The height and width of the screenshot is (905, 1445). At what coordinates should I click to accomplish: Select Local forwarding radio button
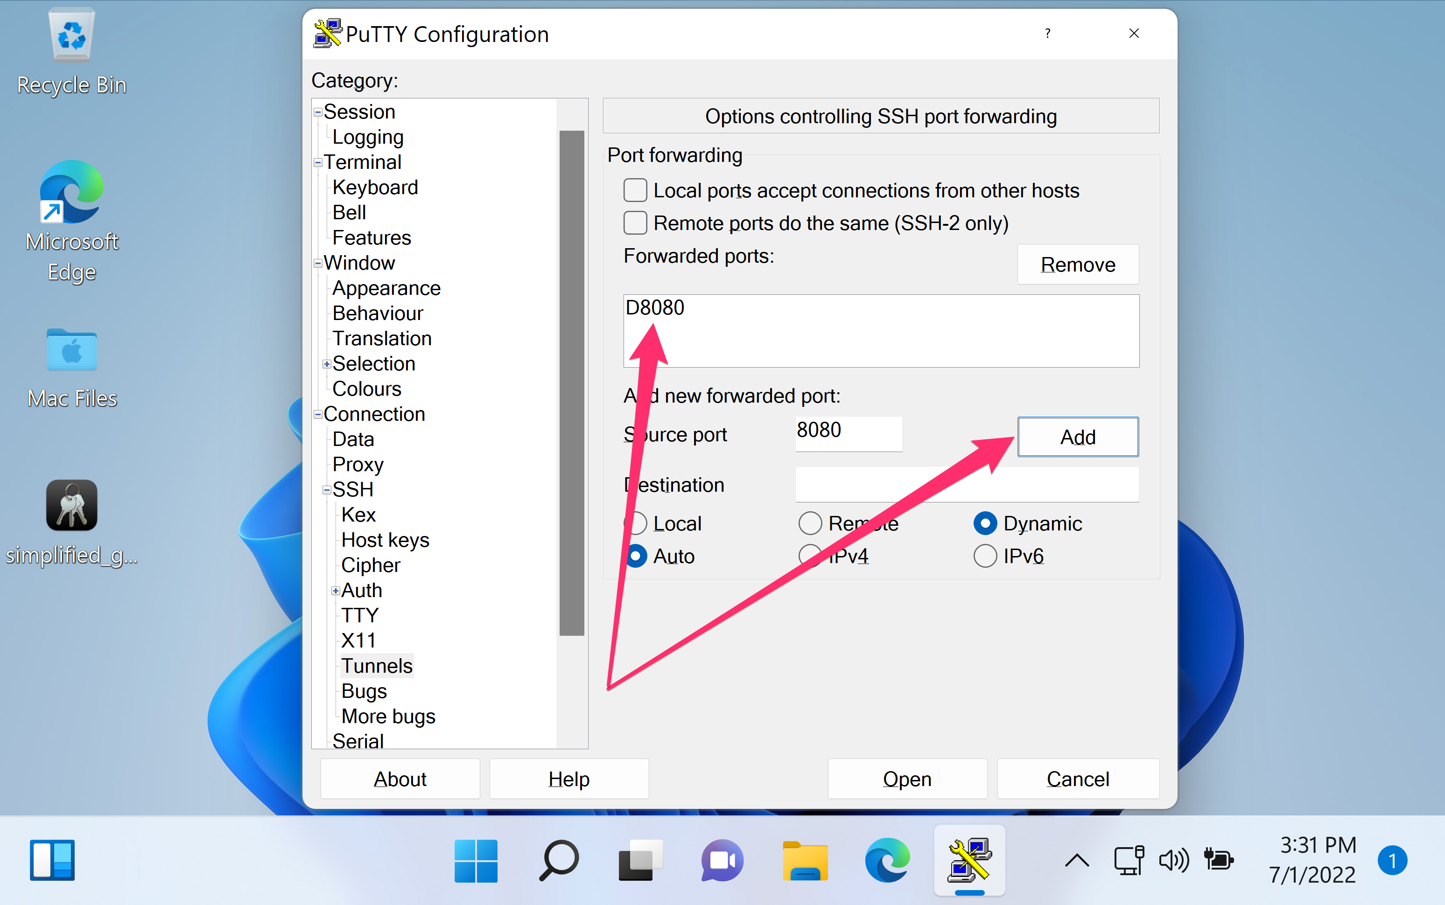tap(635, 524)
